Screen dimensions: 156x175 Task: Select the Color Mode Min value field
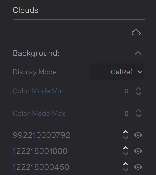126,91
